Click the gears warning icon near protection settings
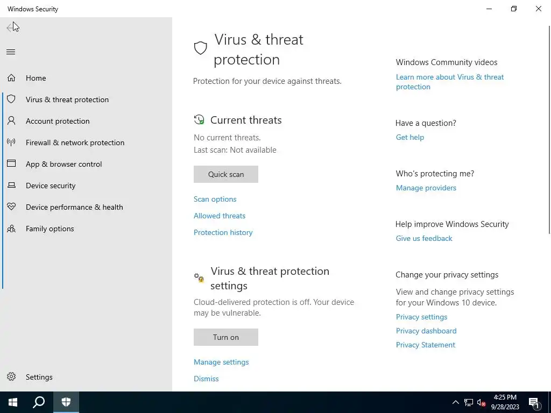Image resolution: width=551 pixels, height=413 pixels. click(199, 278)
